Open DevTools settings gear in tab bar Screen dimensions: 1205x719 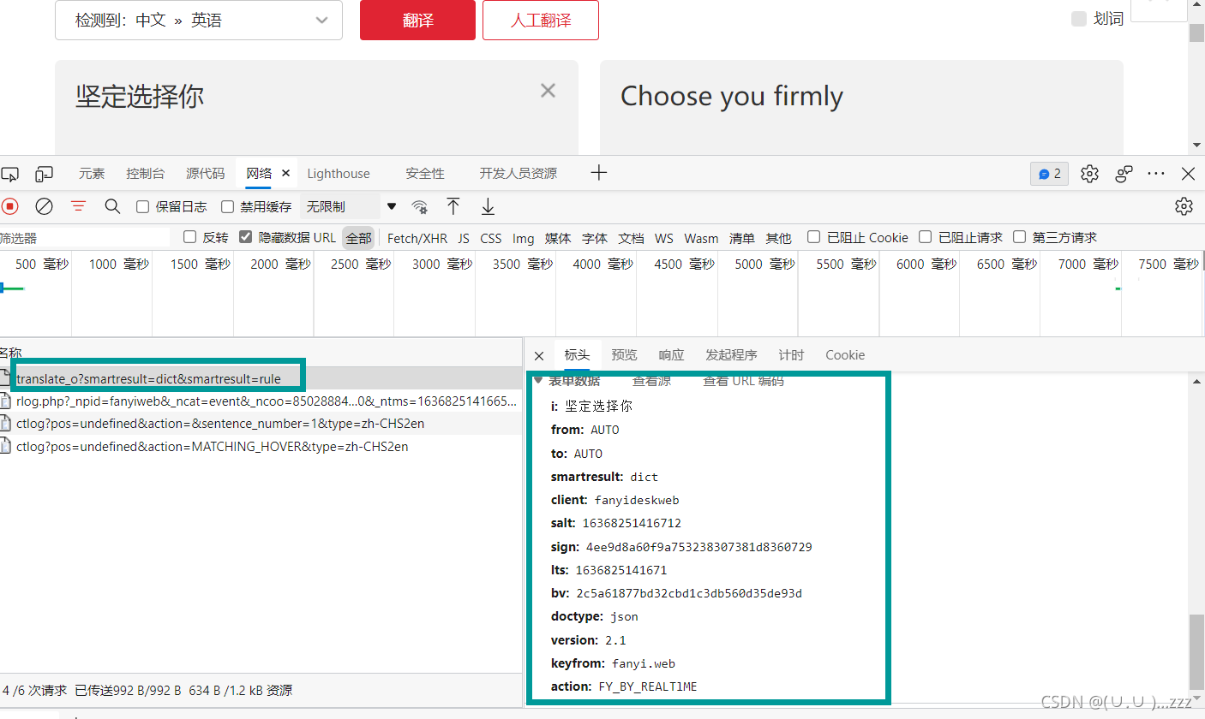pos(1089,174)
